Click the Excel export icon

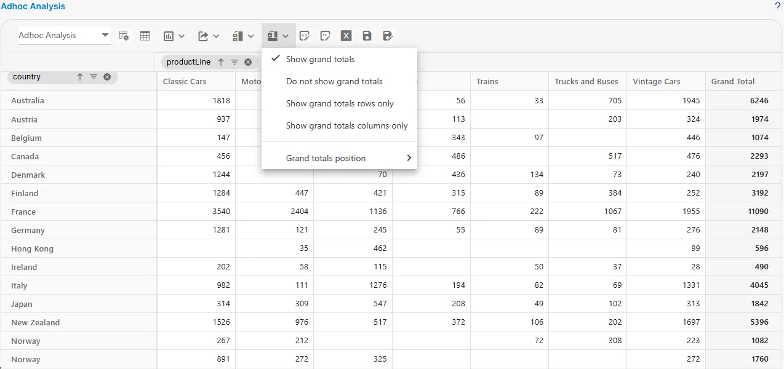(346, 36)
